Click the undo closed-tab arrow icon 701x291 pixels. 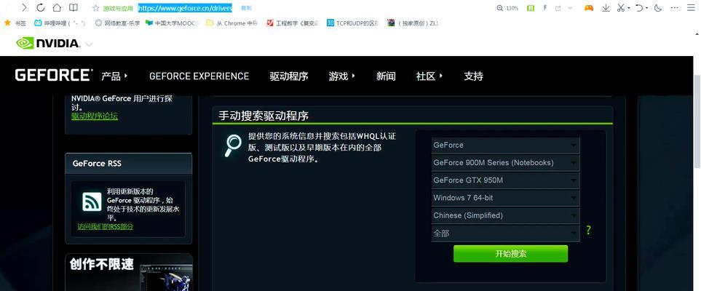click(639, 7)
